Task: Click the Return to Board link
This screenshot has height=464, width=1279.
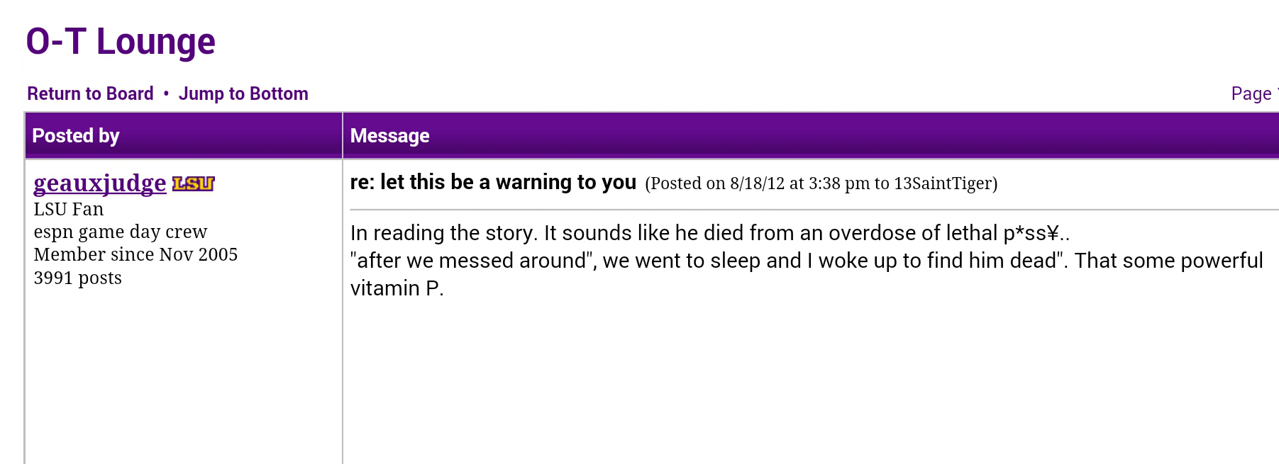Action: pyautogui.click(x=90, y=94)
